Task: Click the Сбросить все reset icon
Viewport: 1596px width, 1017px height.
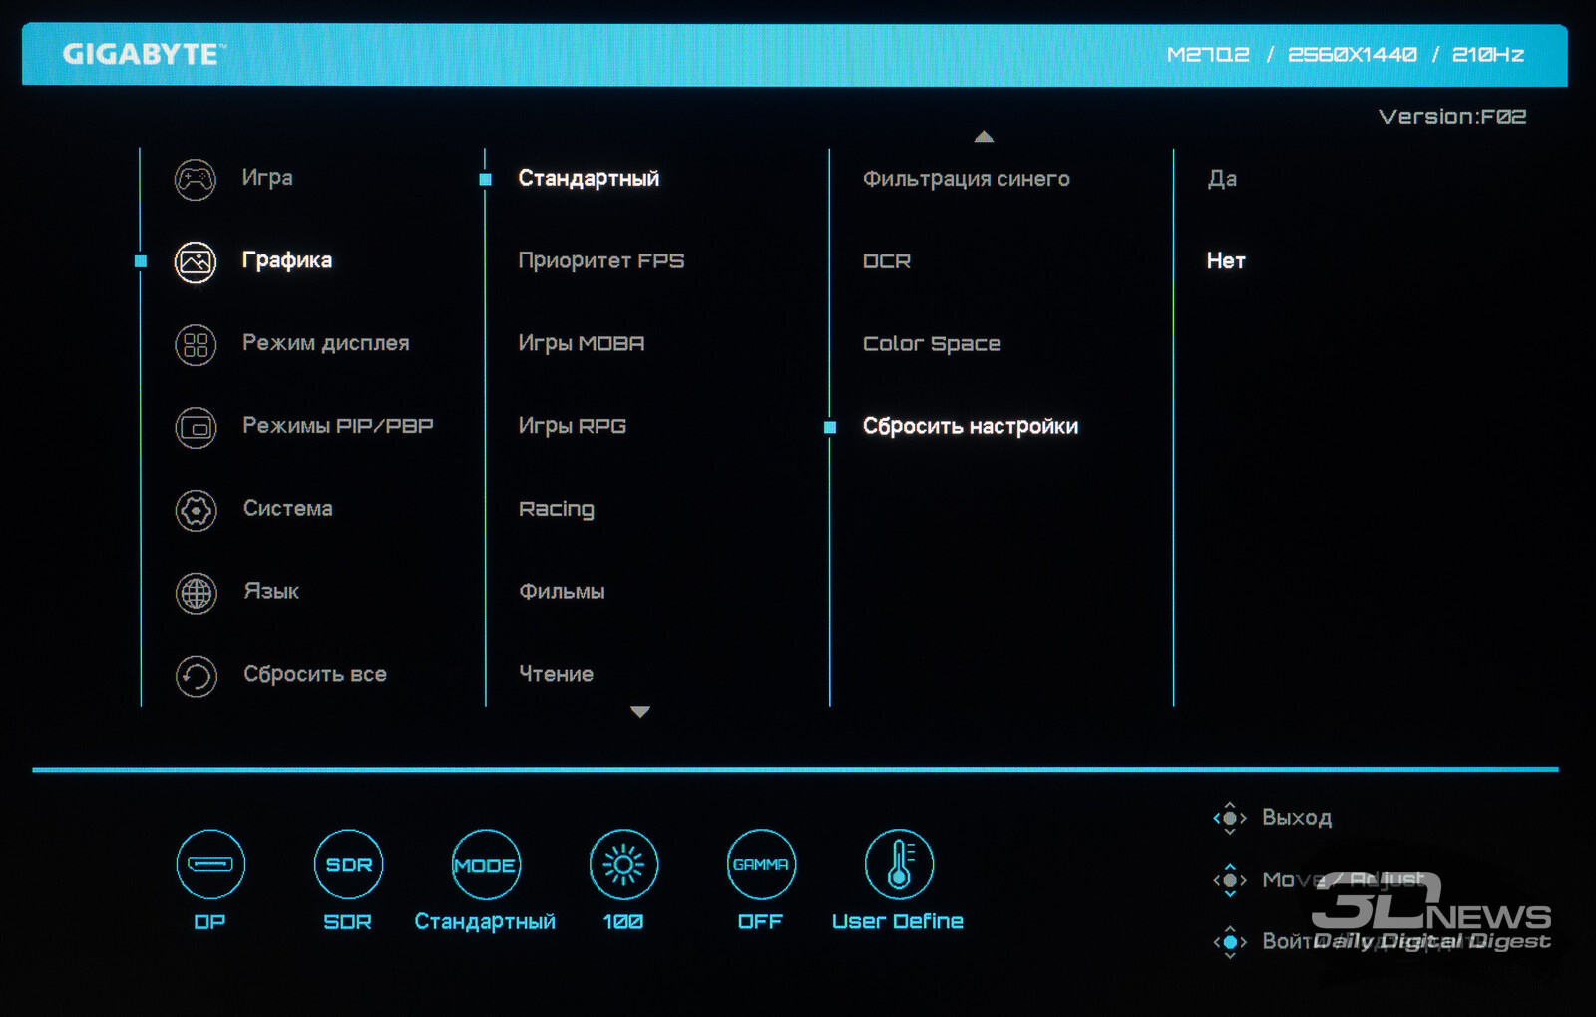Action: 196,676
